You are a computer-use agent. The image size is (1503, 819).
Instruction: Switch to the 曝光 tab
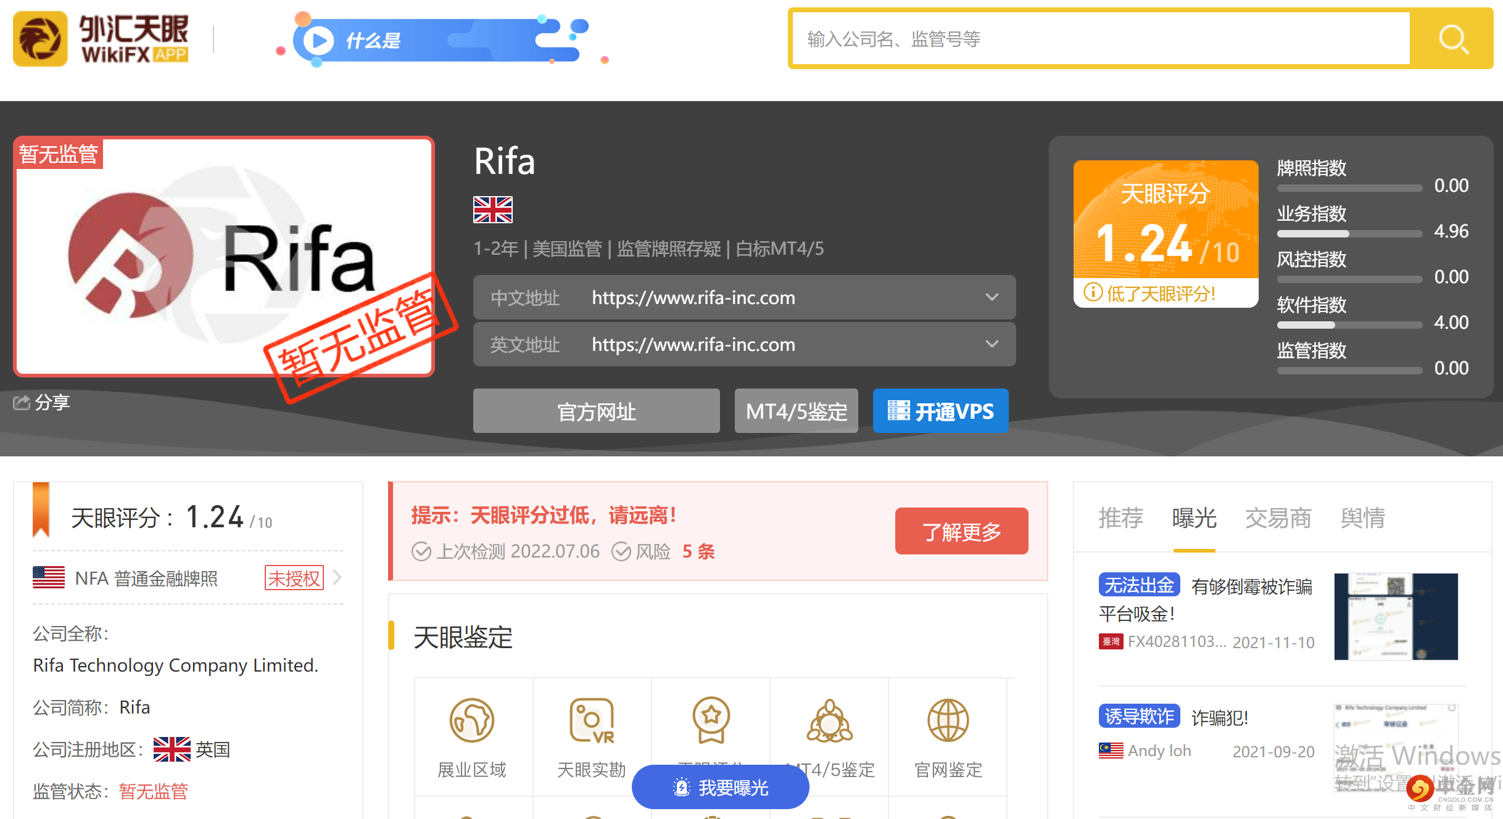1195,518
